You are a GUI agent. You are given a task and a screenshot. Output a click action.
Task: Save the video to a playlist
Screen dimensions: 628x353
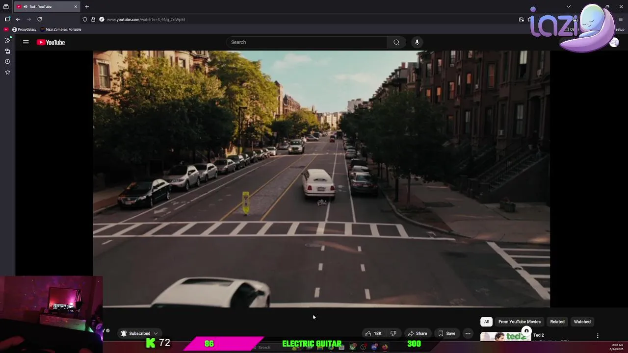pyautogui.click(x=446, y=333)
